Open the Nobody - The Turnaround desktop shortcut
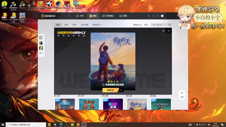Image resolution: width=226 pixels, height=127 pixels. (31, 6)
